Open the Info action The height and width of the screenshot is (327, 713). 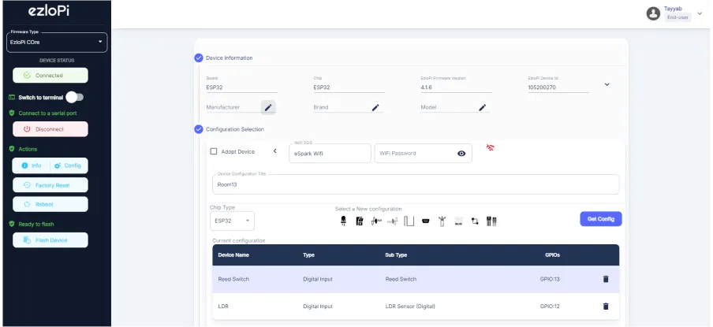32,165
